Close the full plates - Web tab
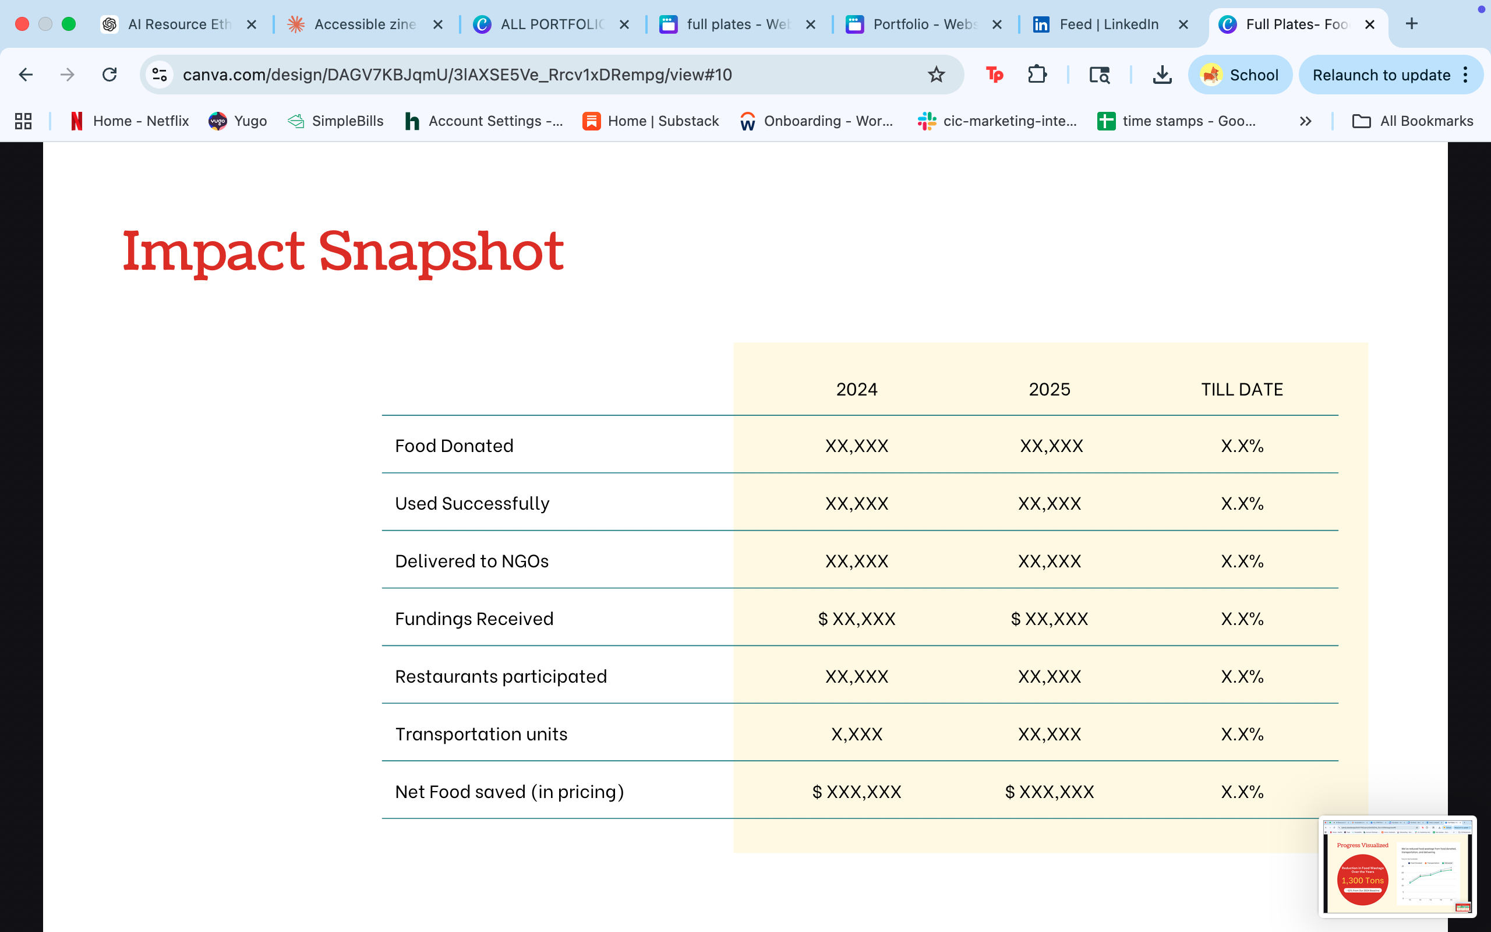The image size is (1491, 932). click(x=811, y=24)
